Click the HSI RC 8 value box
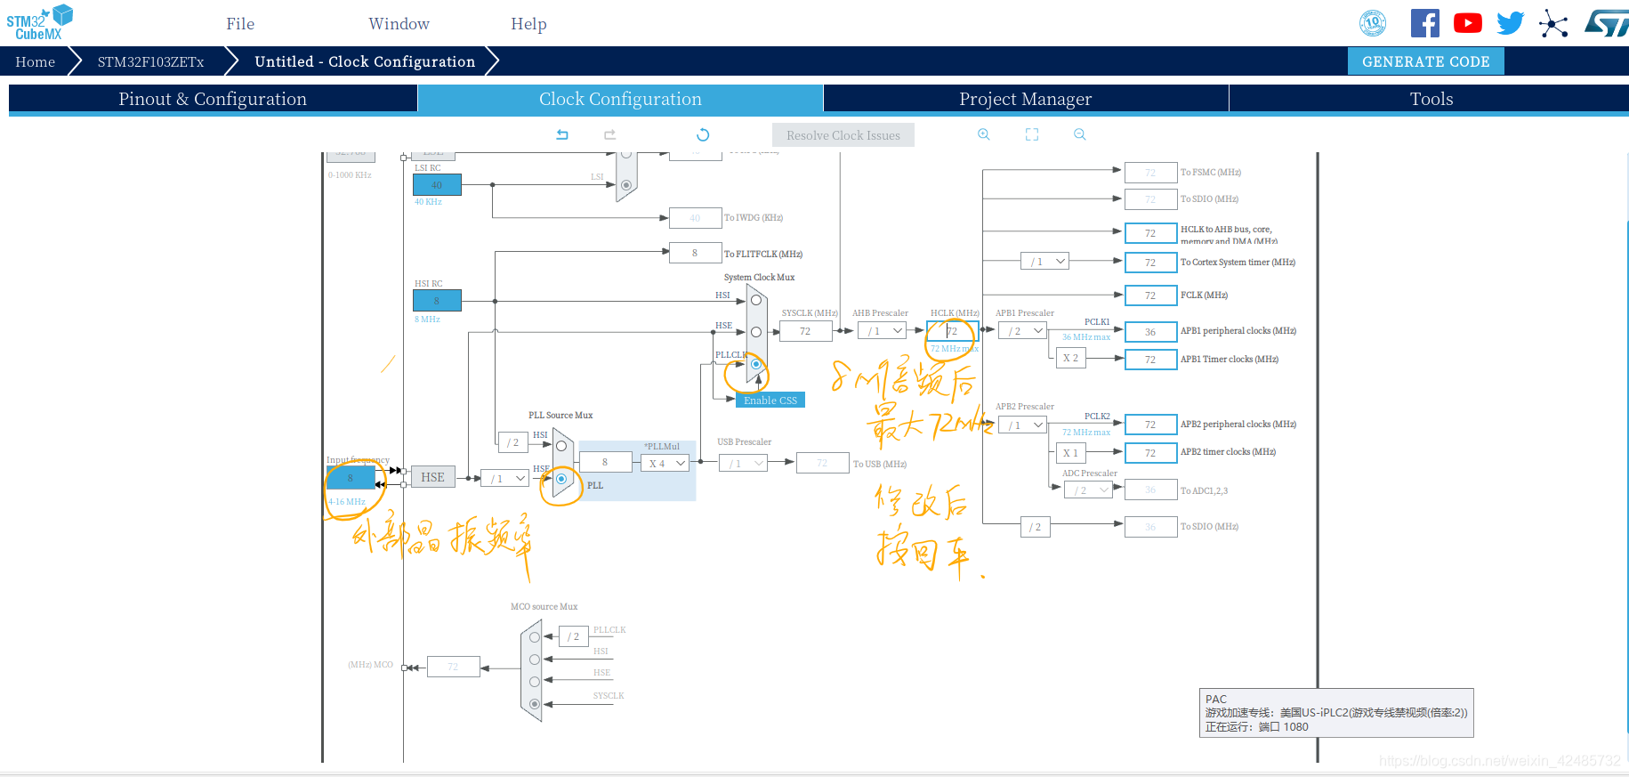 click(437, 301)
